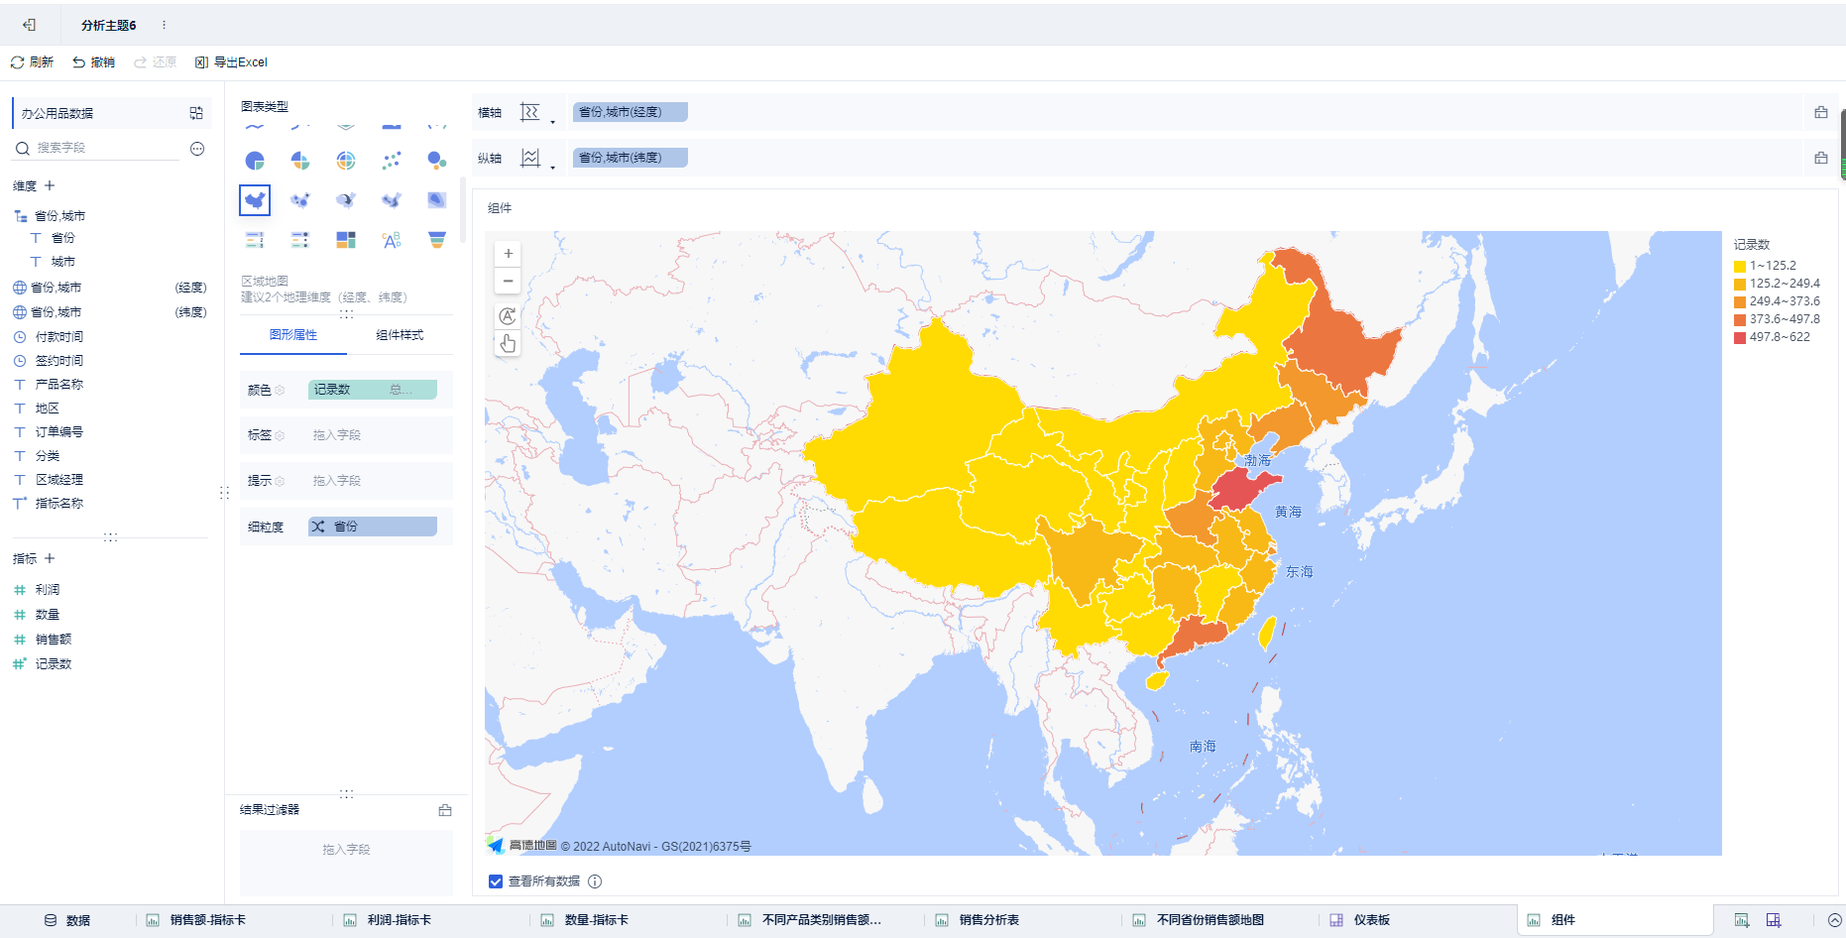Click the 撤销 undo button

click(x=93, y=62)
